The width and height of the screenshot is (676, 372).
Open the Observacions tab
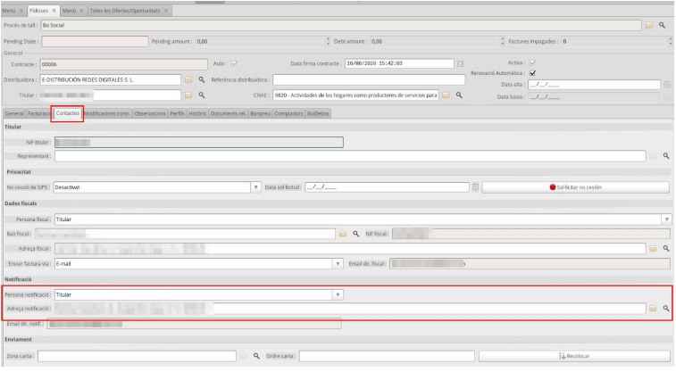pyautogui.click(x=150, y=113)
